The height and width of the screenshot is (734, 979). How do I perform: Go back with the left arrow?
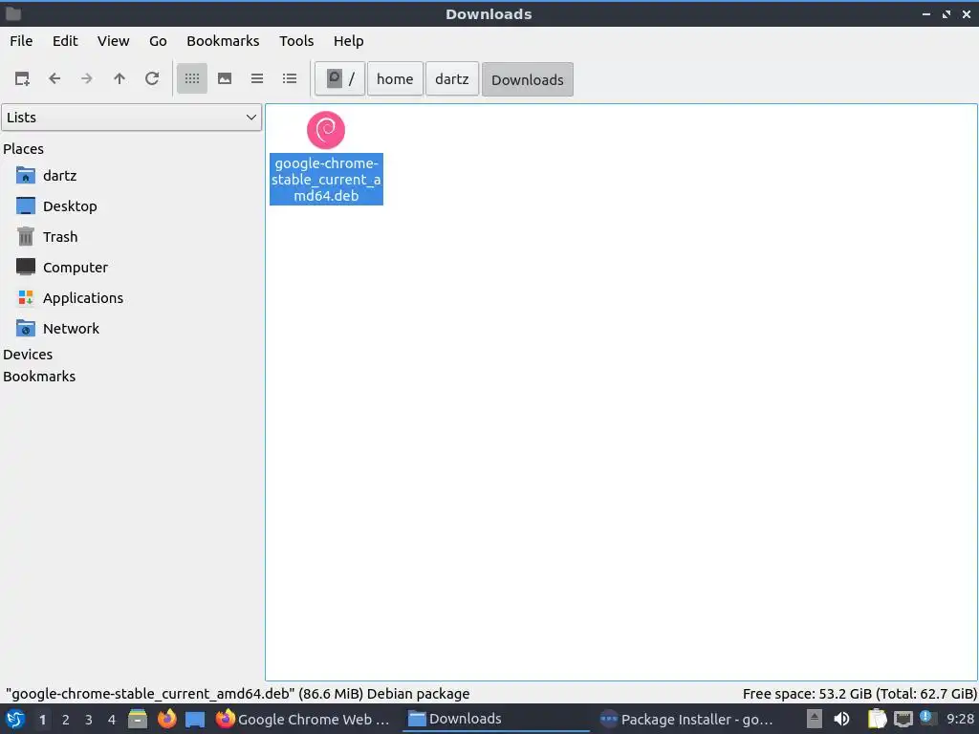54,78
